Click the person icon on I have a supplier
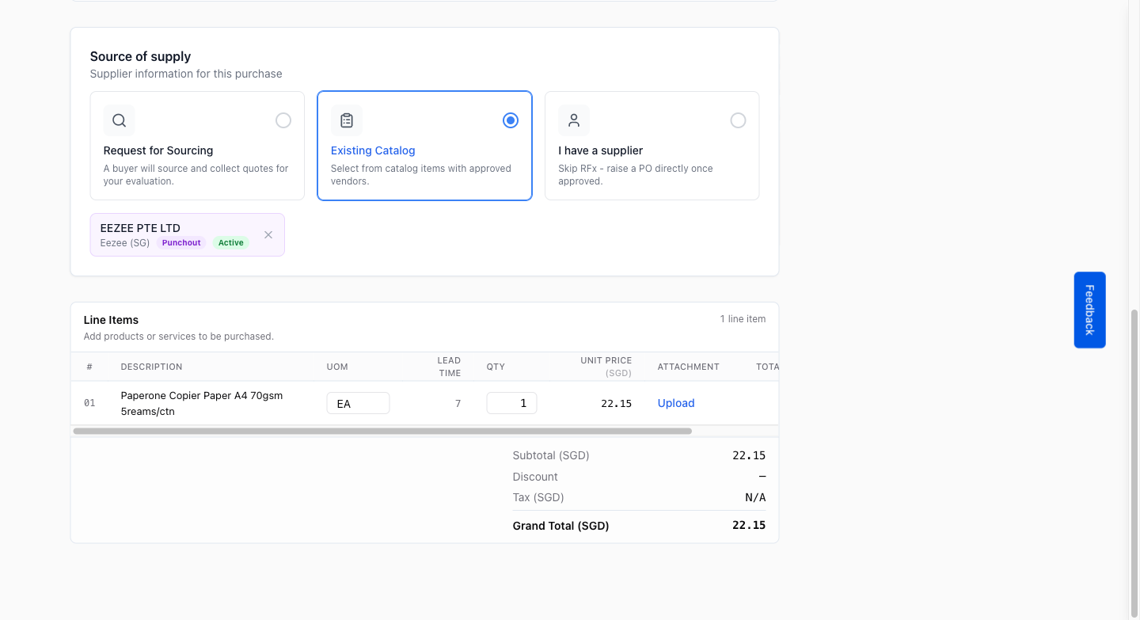 [574, 120]
